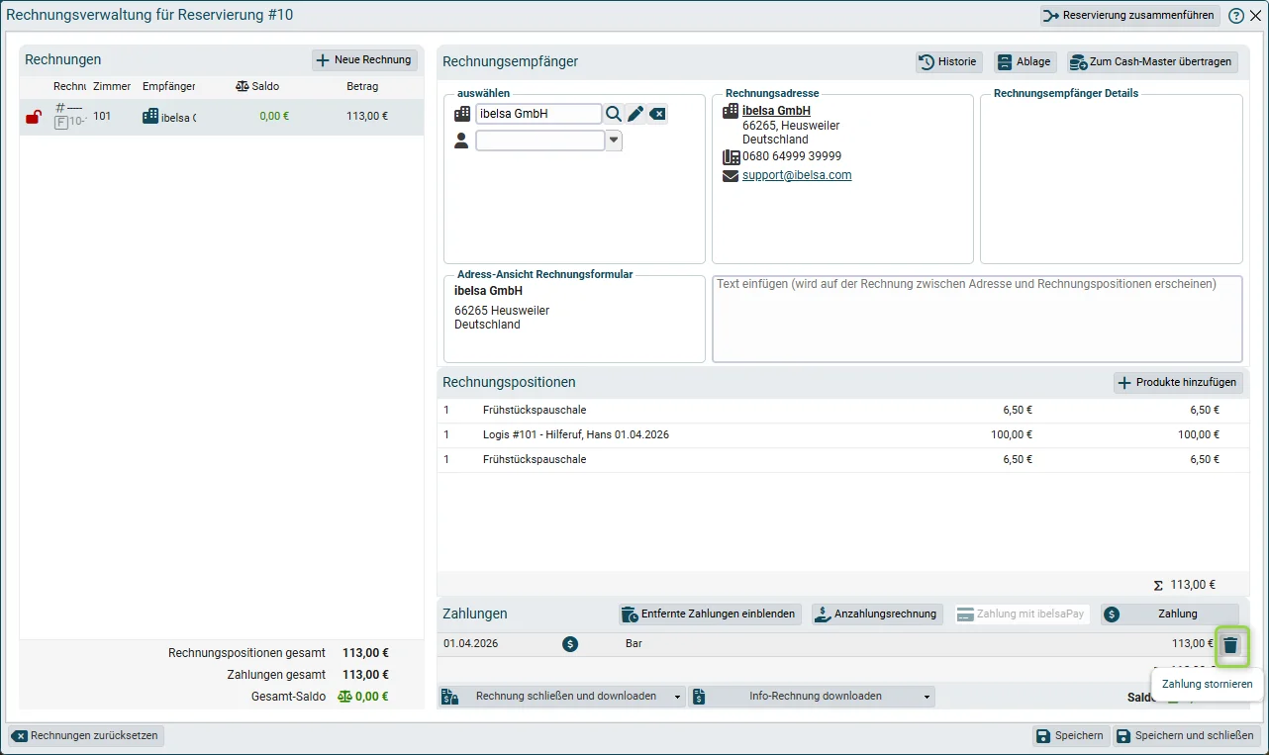Open the arrow menu next to Rechnung schließen und downloaden
This screenshot has width=1269, height=755.
(678, 697)
